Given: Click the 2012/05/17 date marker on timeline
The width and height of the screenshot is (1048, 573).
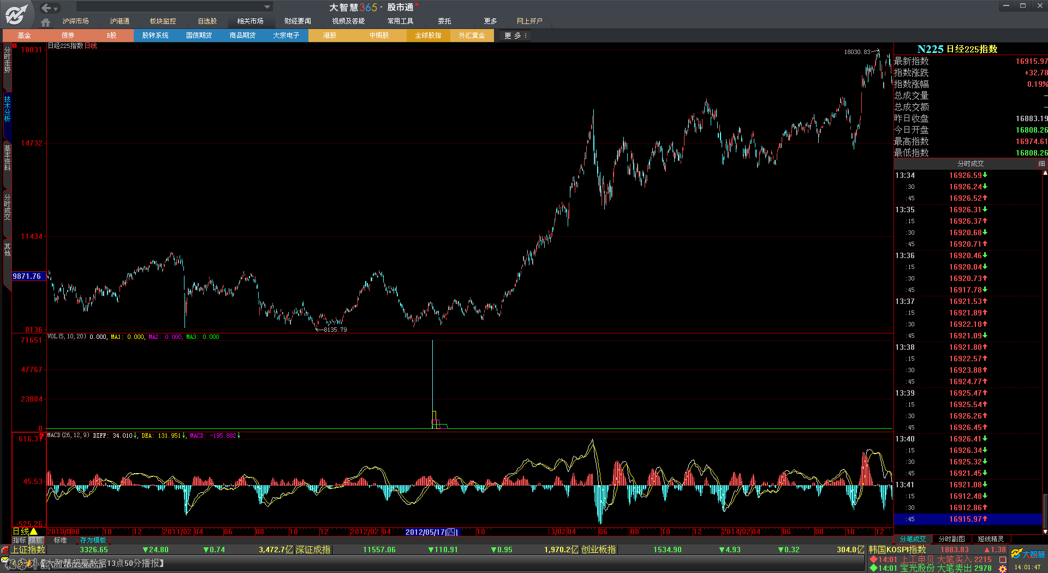Looking at the screenshot, I should pos(431,532).
